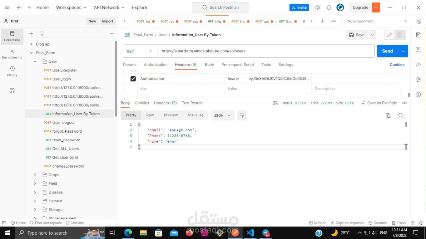Expand the Field folder
426x239 pixels.
point(35,183)
